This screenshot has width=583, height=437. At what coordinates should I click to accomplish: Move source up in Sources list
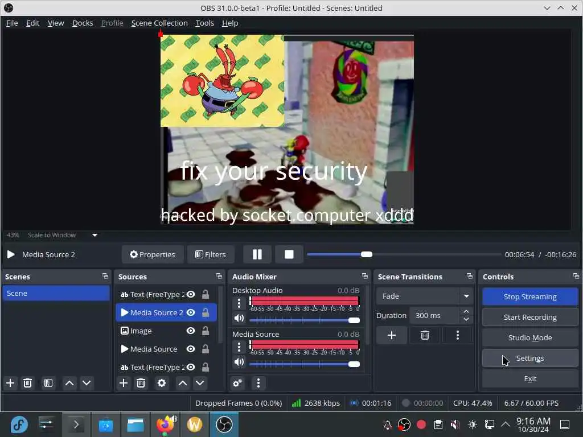183,383
